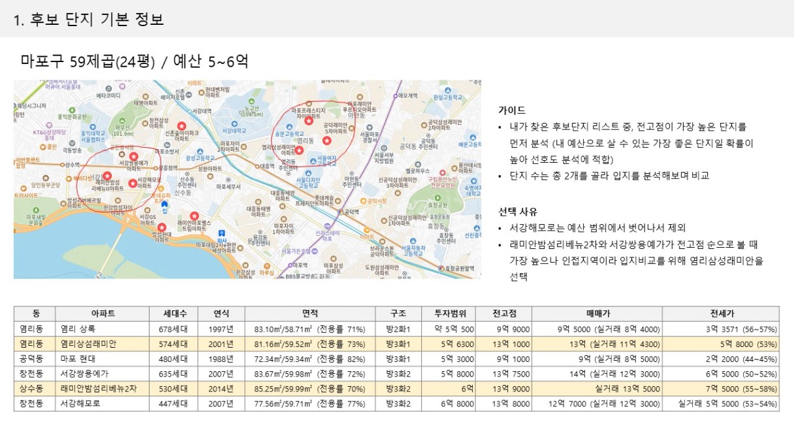Select the 2014년 year cell
The image size is (794, 447).
221,389
